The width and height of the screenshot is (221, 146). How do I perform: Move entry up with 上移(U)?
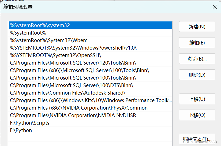coord(197,99)
